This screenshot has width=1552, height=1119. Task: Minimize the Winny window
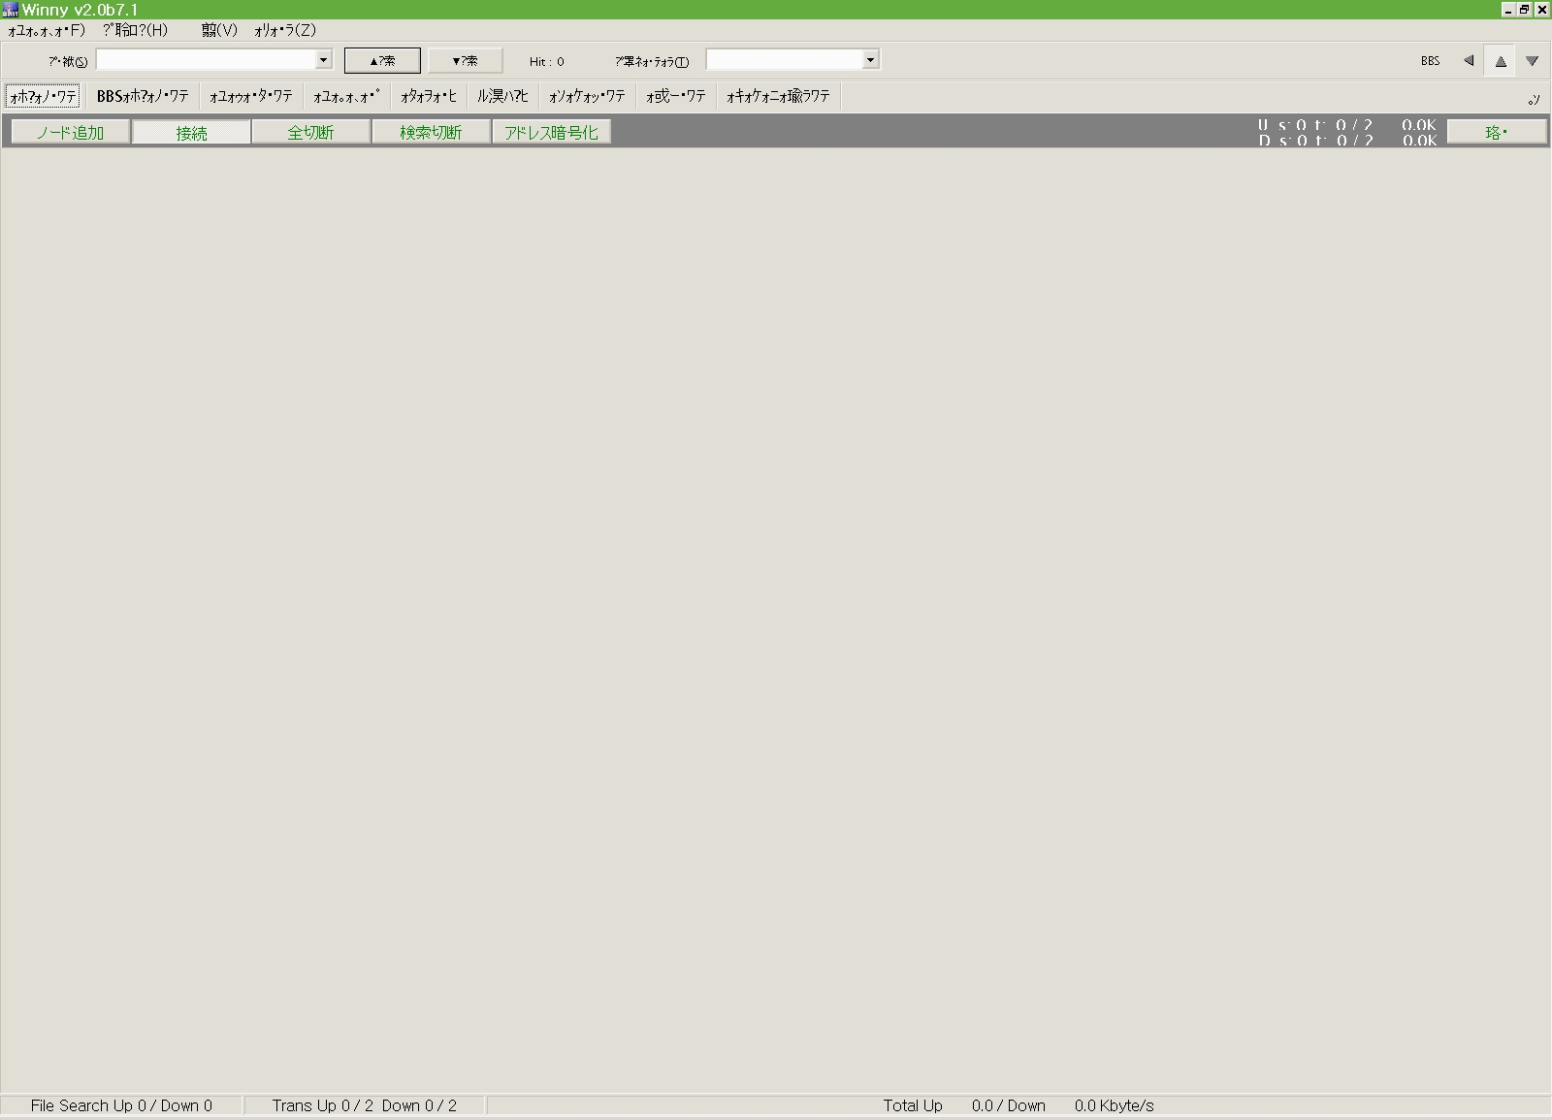pos(1508,10)
